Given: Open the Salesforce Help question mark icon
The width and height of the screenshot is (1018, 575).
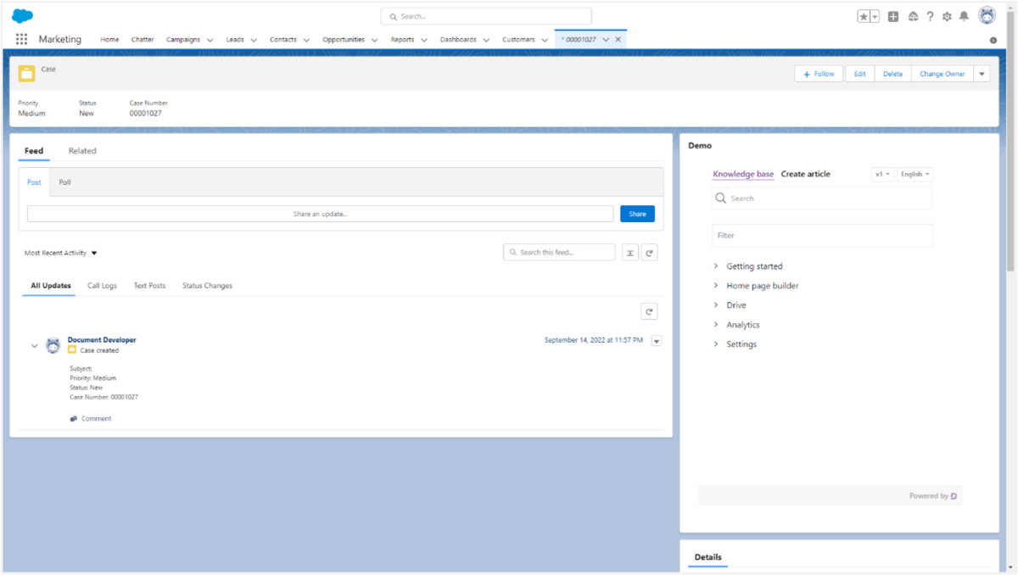Looking at the screenshot, I should point(930,16).
